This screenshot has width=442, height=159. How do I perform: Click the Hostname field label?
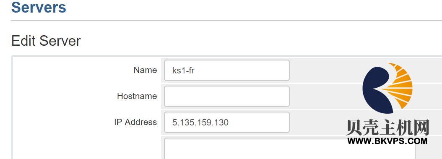(137, 96)
